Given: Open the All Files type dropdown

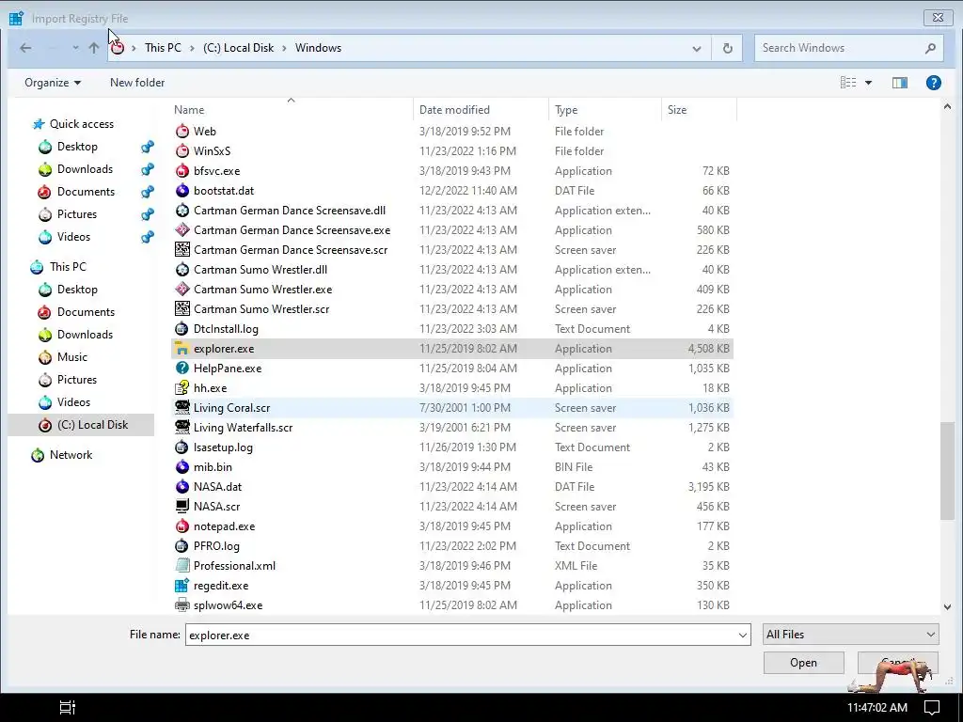Looking at the screenshot, I should [x=850, y=635].
